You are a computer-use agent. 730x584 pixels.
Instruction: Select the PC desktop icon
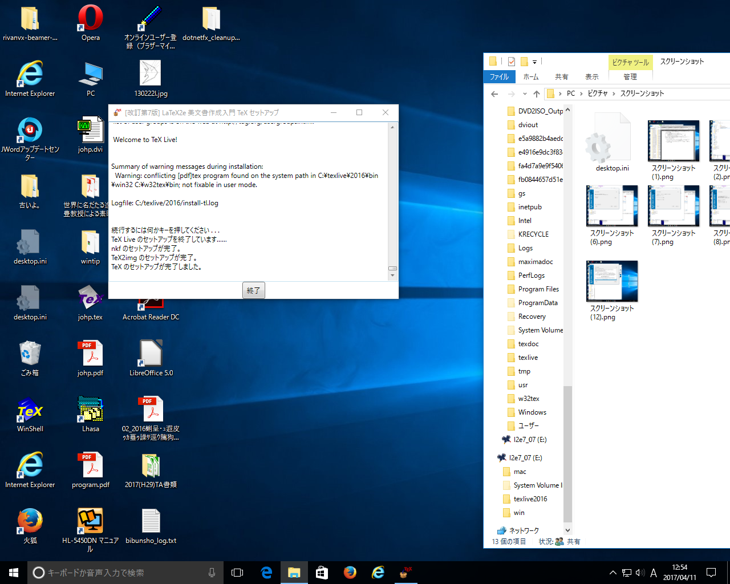[91, 79]
